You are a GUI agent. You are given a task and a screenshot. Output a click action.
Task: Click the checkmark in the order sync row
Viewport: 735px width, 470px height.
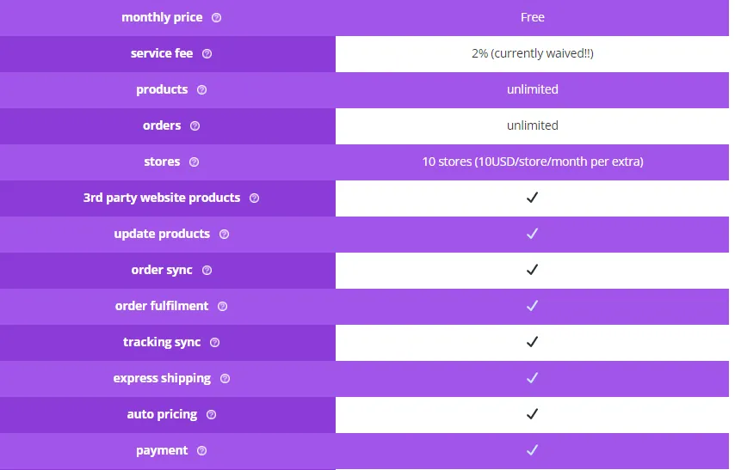(x=532, y=270)
